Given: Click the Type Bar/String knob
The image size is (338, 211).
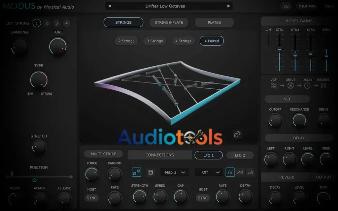Looking at the screenshot, I should pyautogui.click(x=39, y=80).
